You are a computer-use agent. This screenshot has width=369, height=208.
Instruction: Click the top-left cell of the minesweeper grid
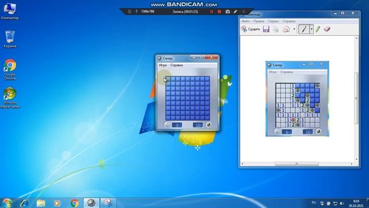coord(168,79)
